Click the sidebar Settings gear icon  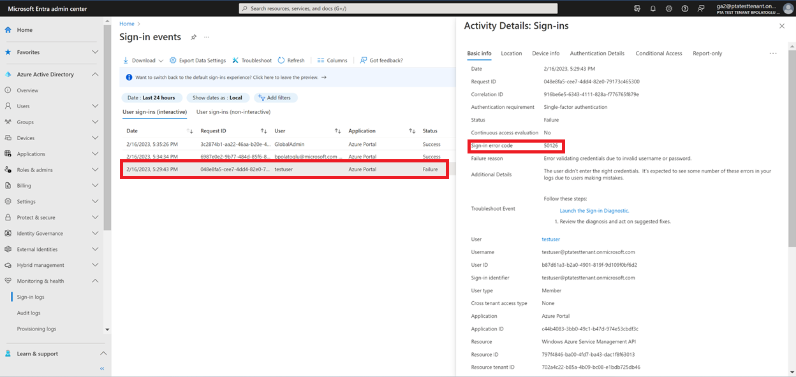pyautogui.click(x=8, y=202)
